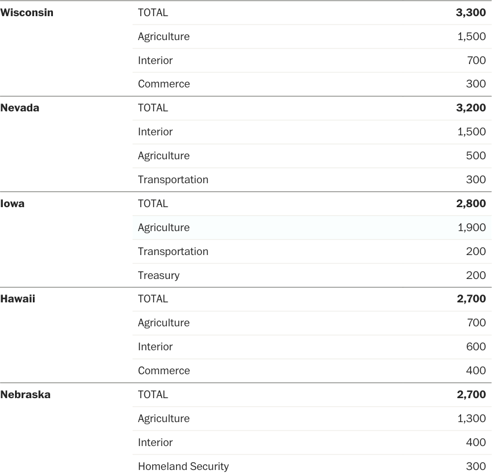The width and height of the screenshot is (494, 475).
Task: Select Nebraska's TOTAL row label
Action: pos(153,395)
